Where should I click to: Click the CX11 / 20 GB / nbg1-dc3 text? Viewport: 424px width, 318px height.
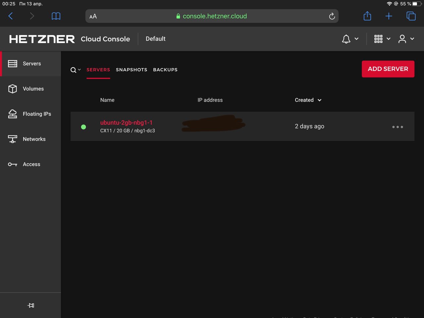click(128, 131)
